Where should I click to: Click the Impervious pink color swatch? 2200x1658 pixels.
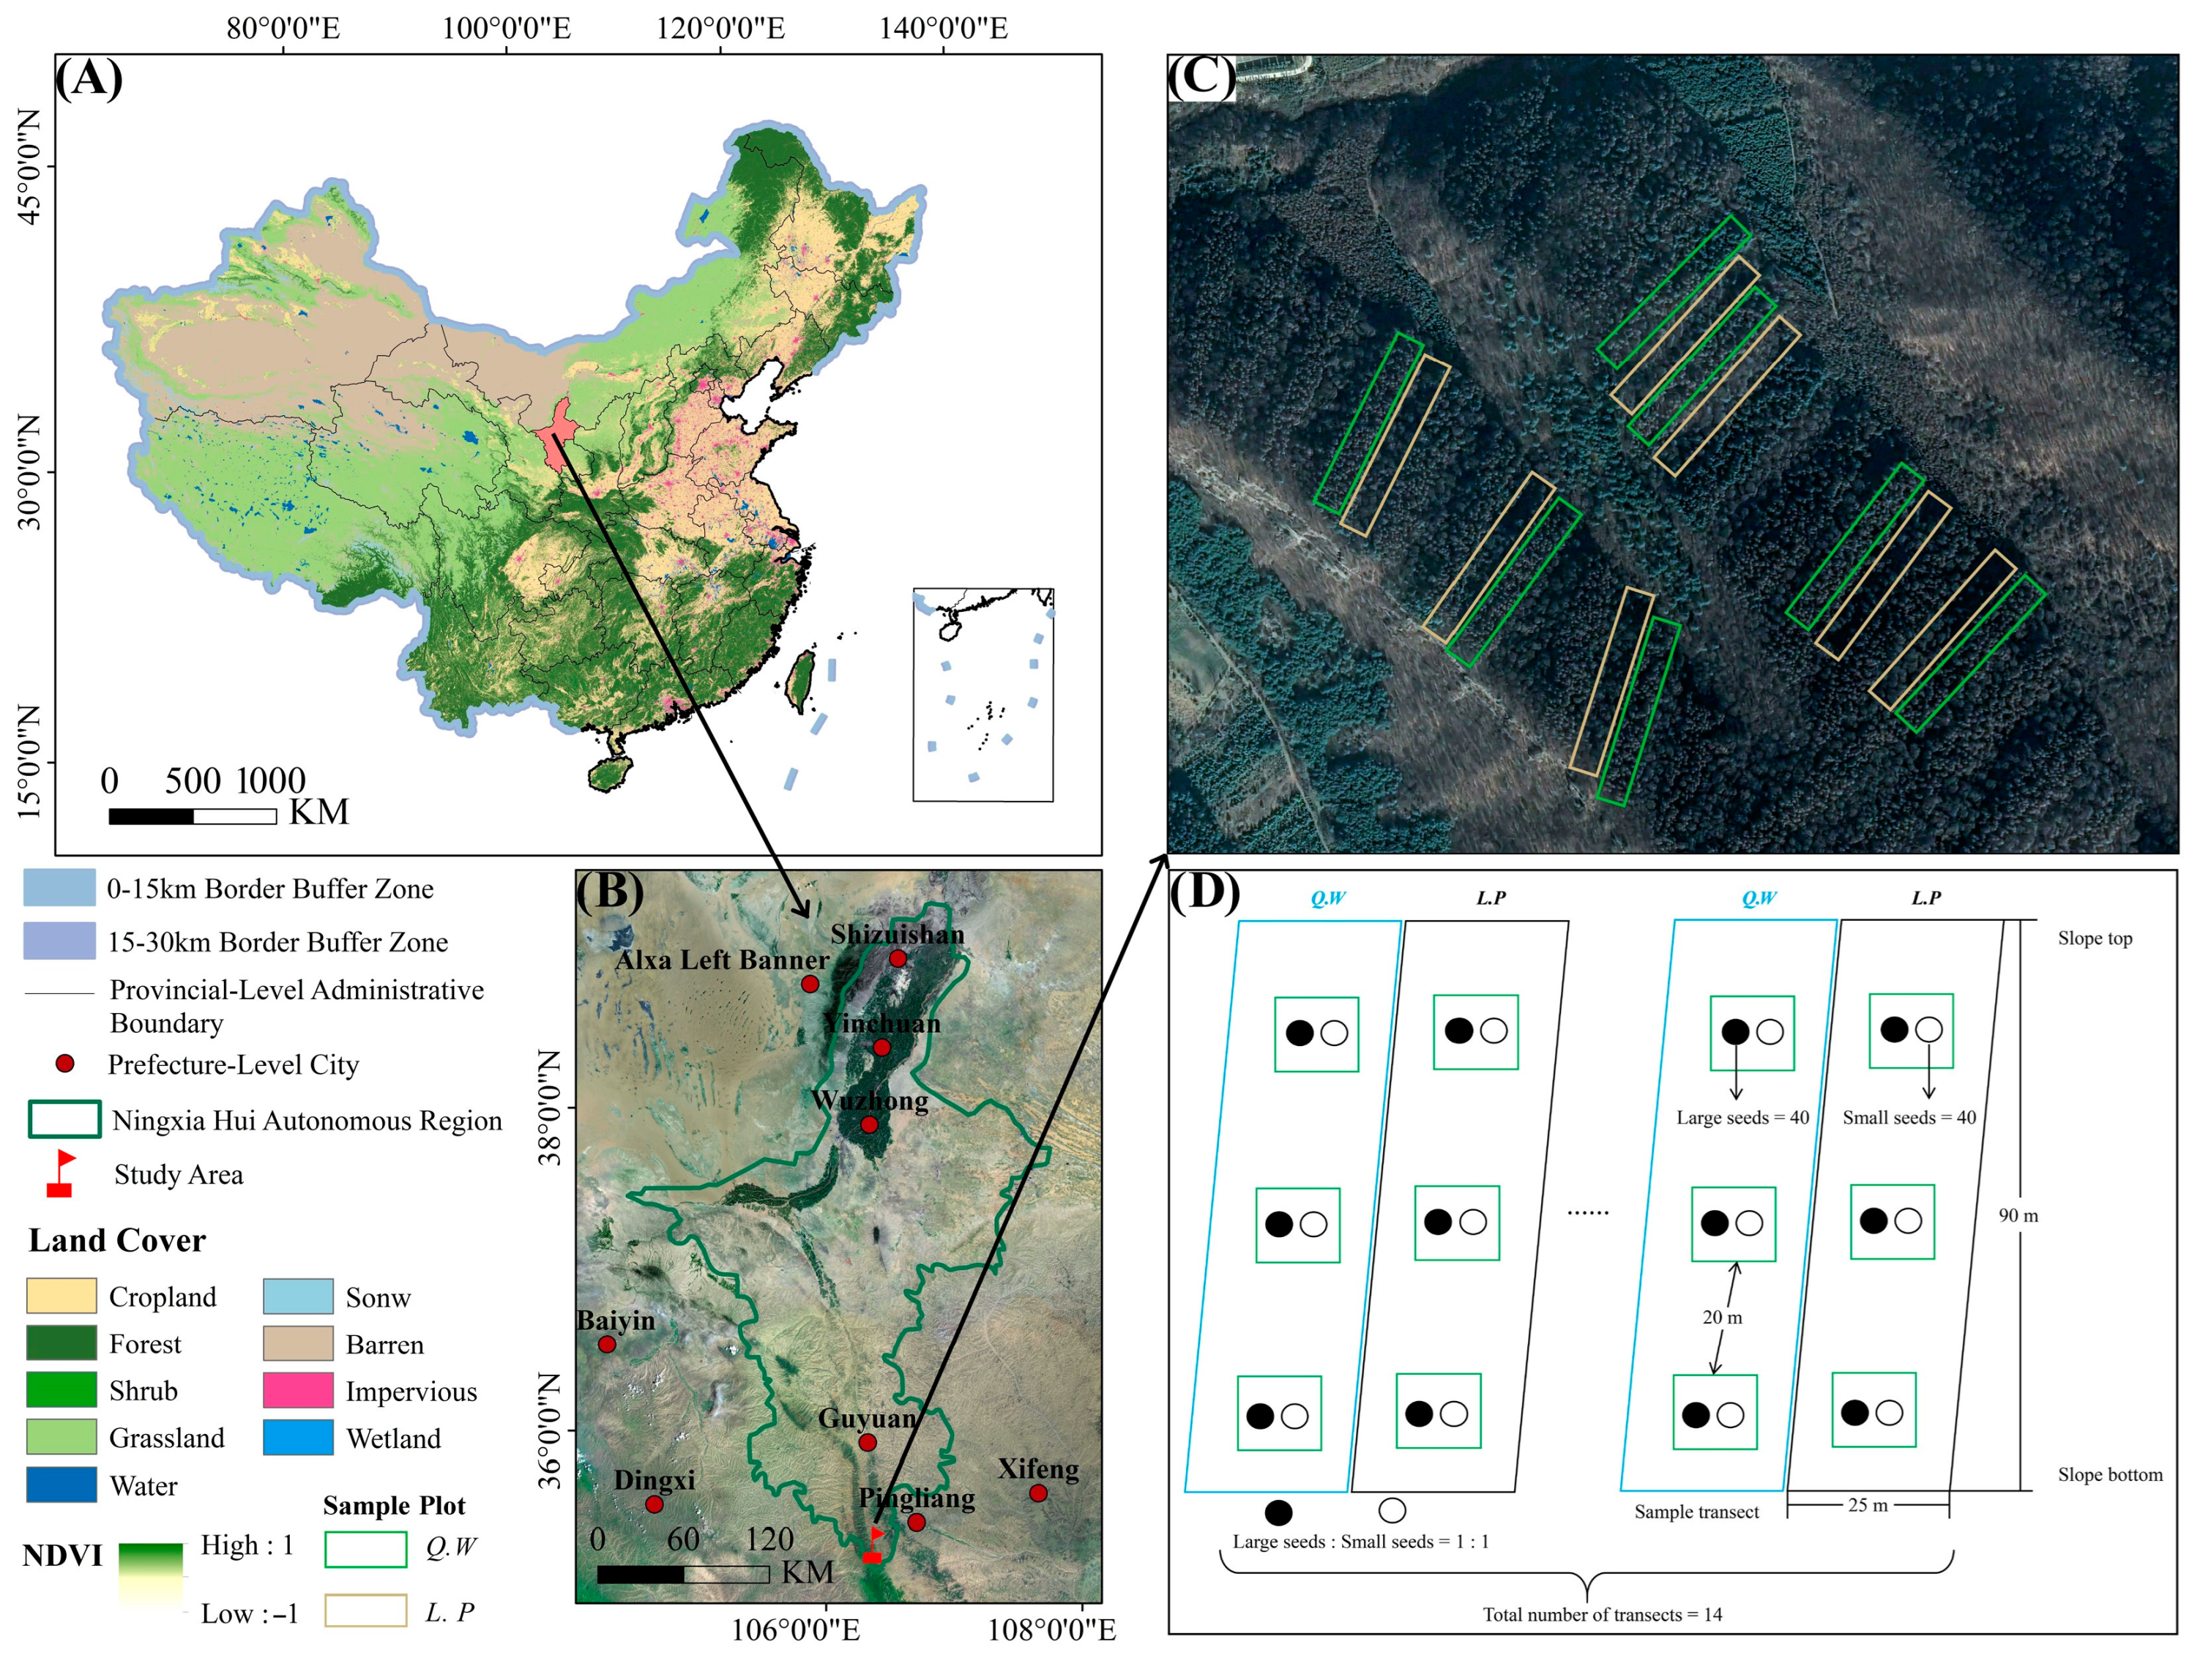pos(299,1391)
